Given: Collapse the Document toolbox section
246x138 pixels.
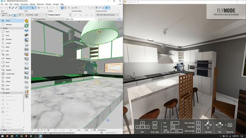Looking at the screenshot, I should [12, 93].
